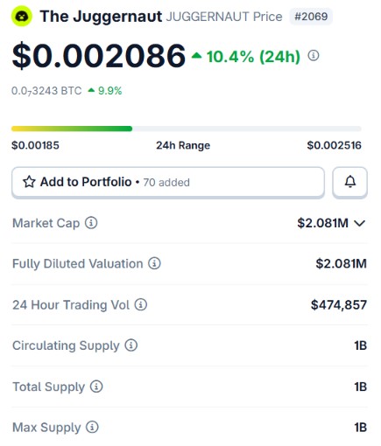381x446 pixels.
Task: Expand the Market Cap chevron dropdown
Action: [x=359, y=223]
